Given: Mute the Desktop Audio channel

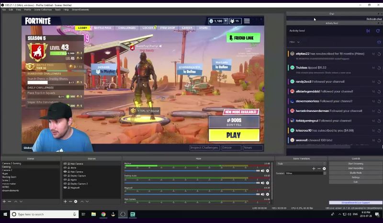Looking at the screenshot, I should pyautogui.click(x=262, y=183).
